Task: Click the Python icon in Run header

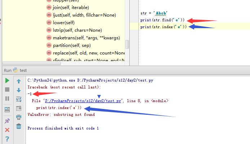Action: pyautogui.click(x=15, y=70)
